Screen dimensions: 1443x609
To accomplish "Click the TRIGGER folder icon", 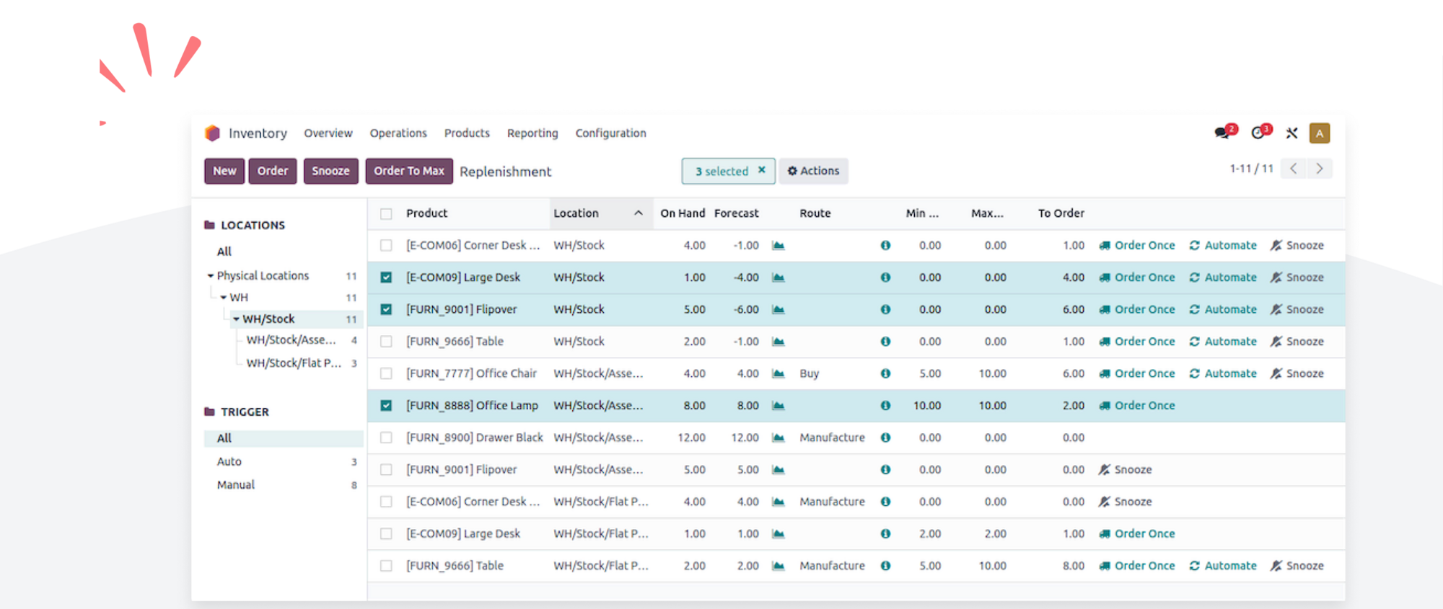I will click(x=210, y=412).
